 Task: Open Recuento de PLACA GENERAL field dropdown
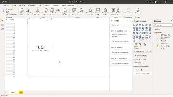[x=149, y=51]
